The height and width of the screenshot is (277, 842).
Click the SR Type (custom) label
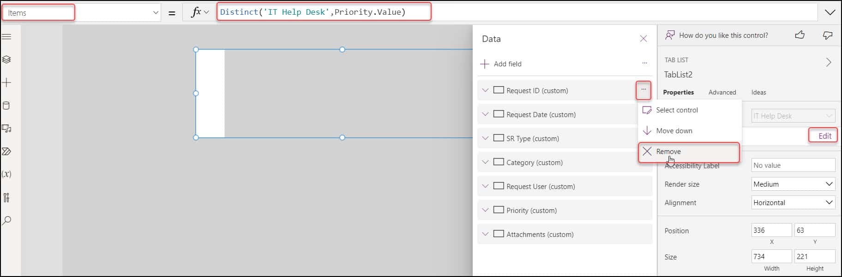pos(532,138)
